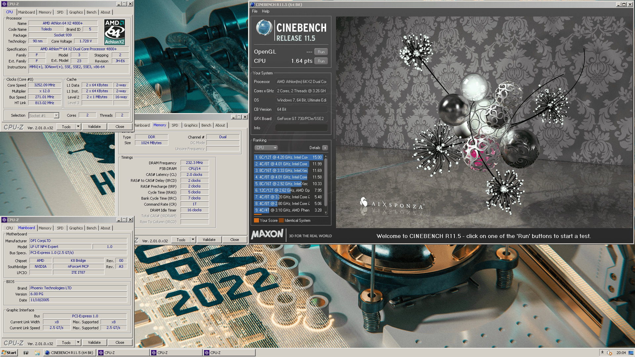This screenshot has height=357, width=635.
Task: Switch to Bench tab in top CPU-Z window
Action: [x=92, y=12]
